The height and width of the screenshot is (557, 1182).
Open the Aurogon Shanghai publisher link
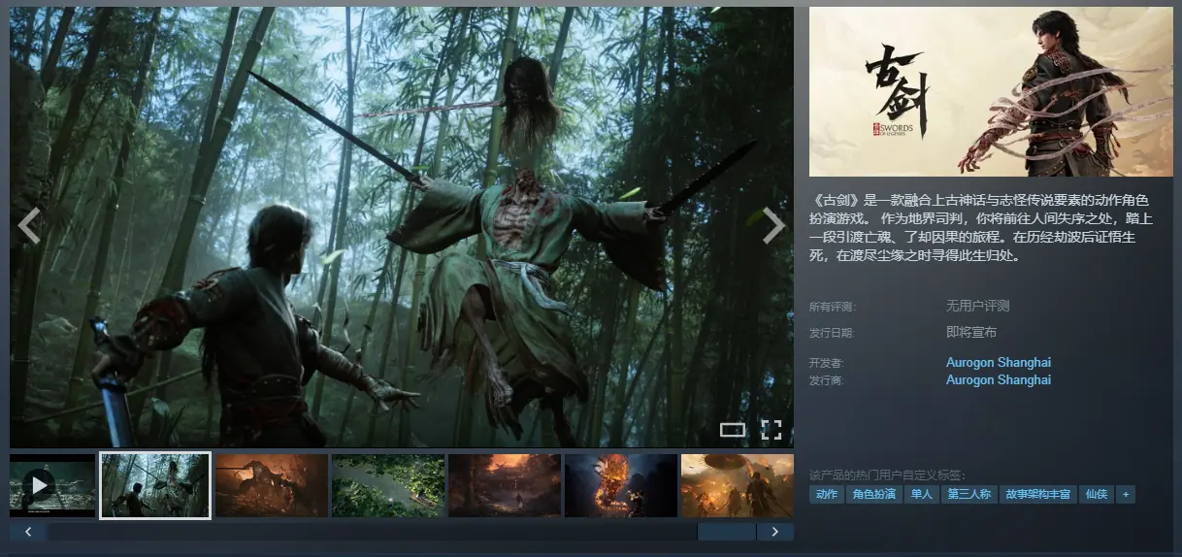pyautogui.click(x=999, y=380)
